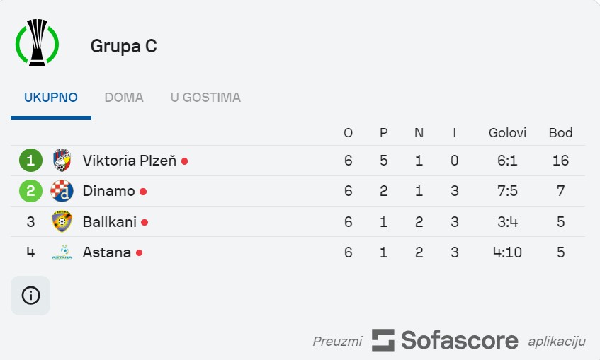Viewport: 600px width, 360px height.
Task: Click the green position 2 badge
Action: tap(30, 191)
